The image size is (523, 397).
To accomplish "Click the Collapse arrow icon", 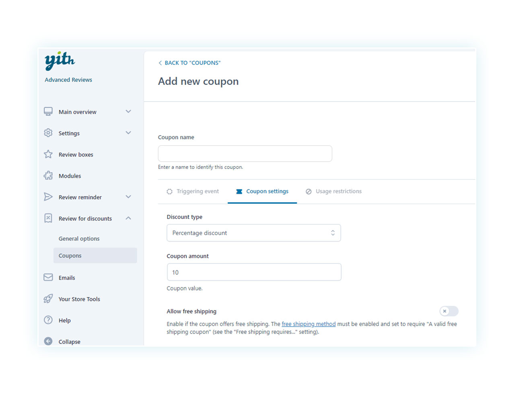I will point(48,341).
